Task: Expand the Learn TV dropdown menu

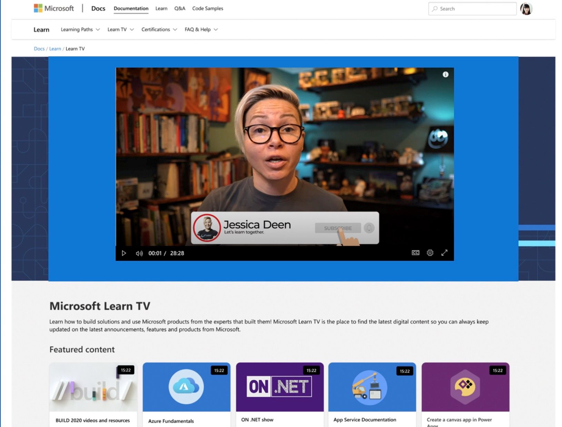Action: coord(120,30)
